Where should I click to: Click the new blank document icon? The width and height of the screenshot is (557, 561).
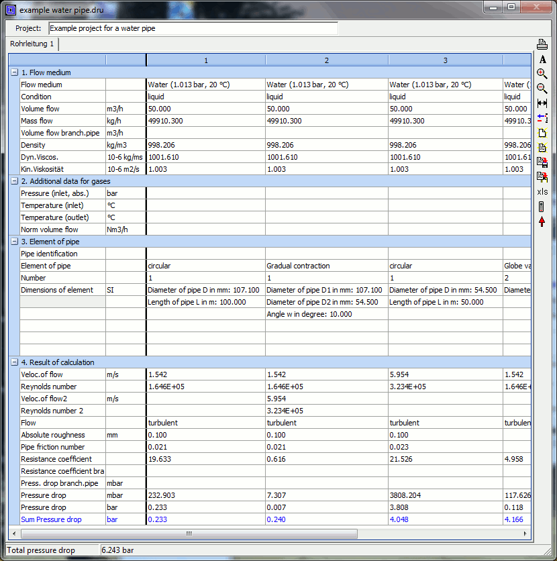[x=542, y=133]
